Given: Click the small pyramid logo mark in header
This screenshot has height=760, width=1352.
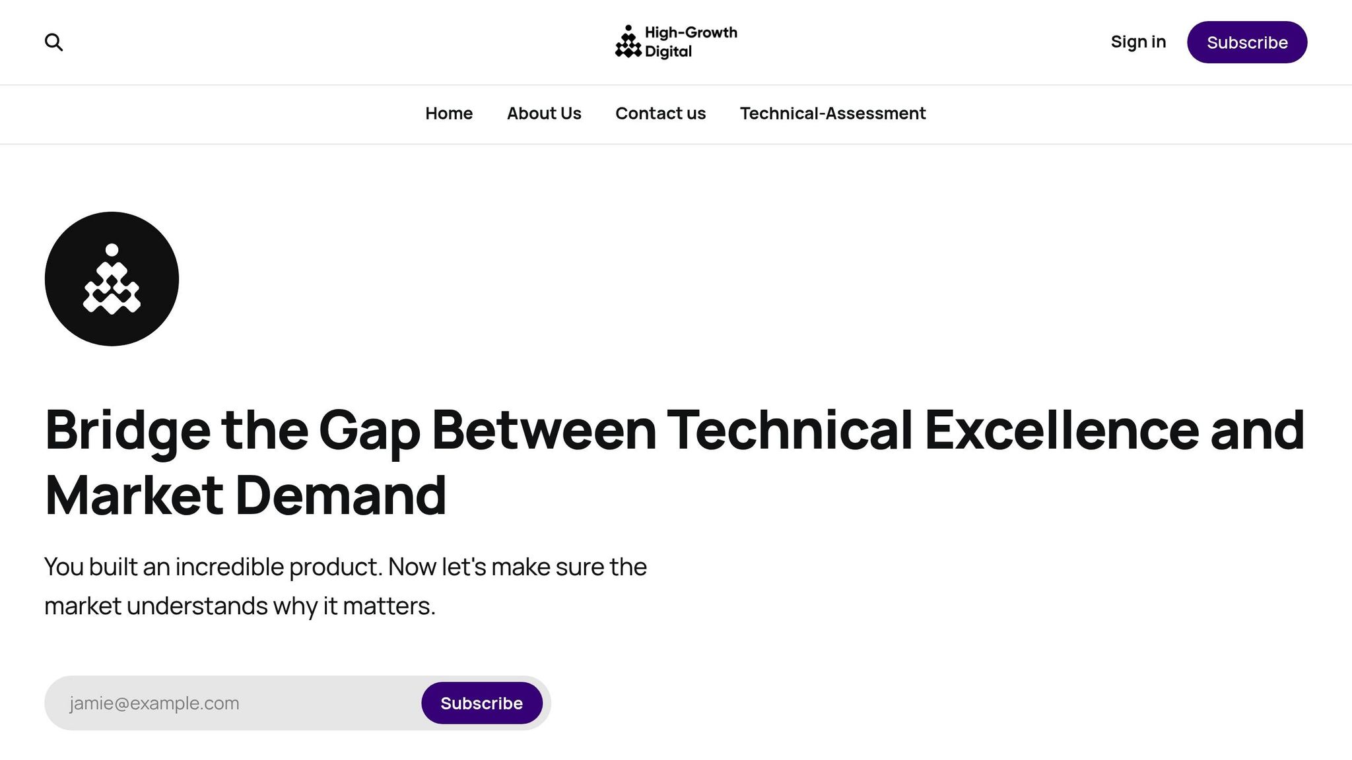Looking at the screenshot, I should coord(628,42).
